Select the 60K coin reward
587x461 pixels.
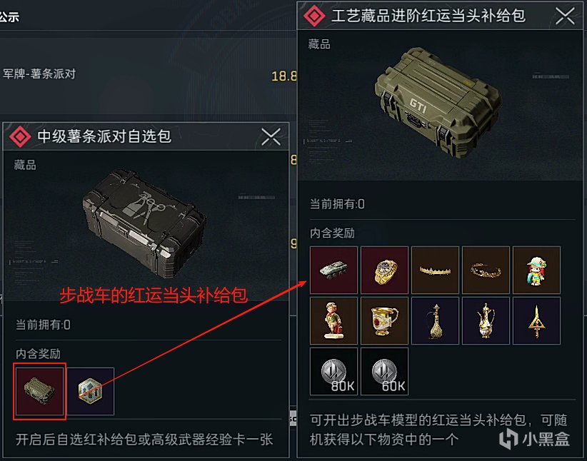point(384,371)
